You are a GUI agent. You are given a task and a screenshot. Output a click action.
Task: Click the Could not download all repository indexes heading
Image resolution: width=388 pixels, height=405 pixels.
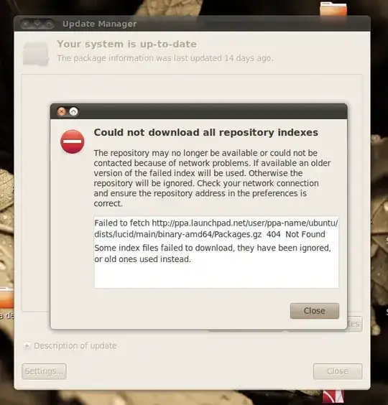205,133
